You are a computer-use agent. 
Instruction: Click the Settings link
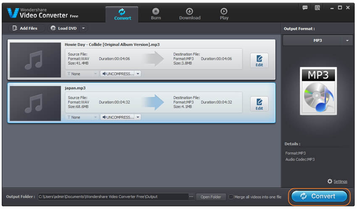coord(340,181)
